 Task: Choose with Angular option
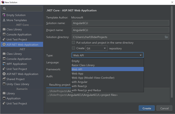click(x=107, y=82)
